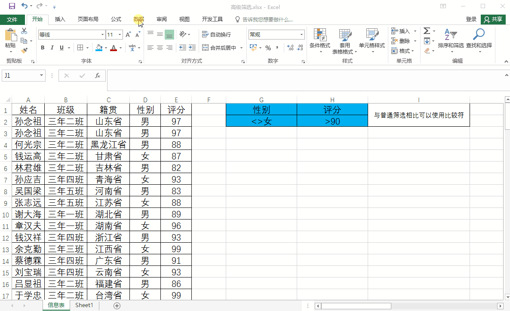Viewport: 510px width, 311px height.
Task: Click the 登录 sign-in link
Action: 471,19
